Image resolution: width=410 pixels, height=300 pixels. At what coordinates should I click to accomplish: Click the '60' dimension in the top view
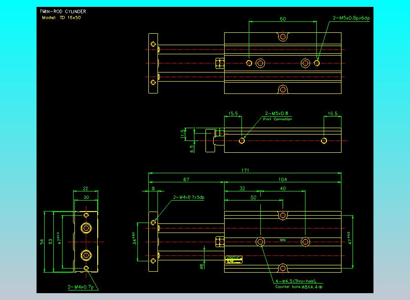283,19
